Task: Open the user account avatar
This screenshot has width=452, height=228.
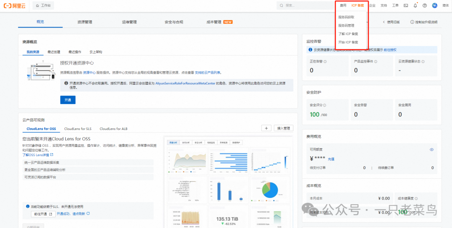Action: pos(435,5)
